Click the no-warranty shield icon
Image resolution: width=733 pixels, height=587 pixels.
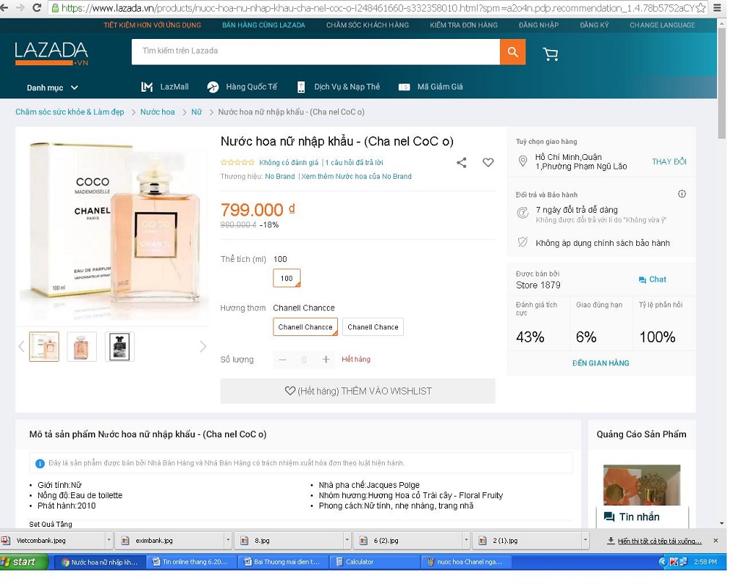pos(523,242)
